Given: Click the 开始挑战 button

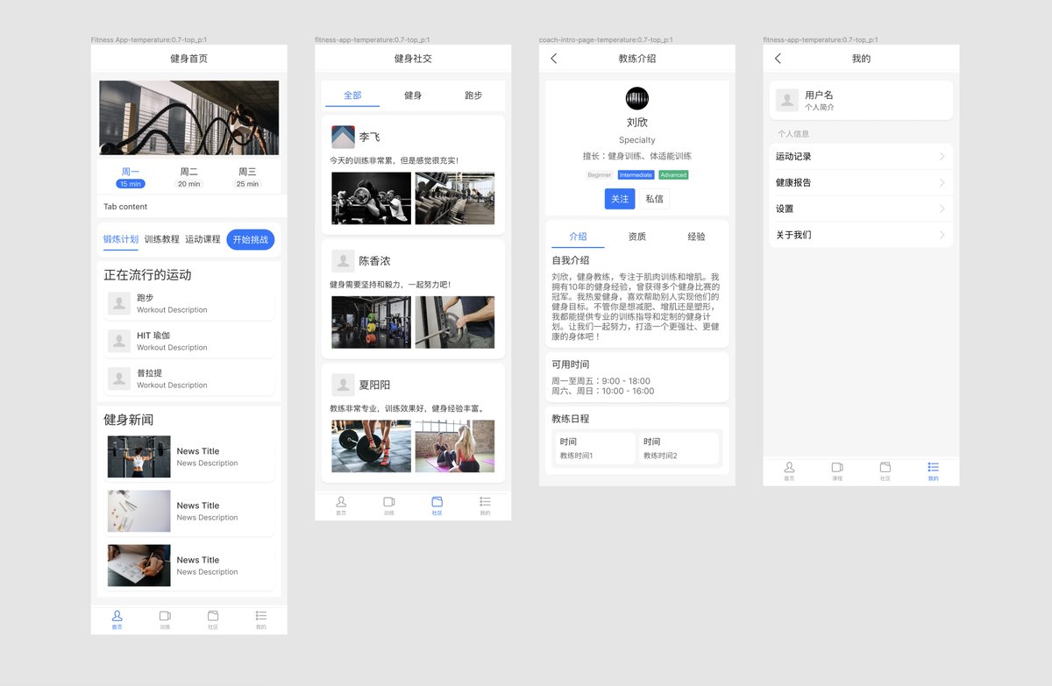Looking at the screenshot, I should click(251, 239).
